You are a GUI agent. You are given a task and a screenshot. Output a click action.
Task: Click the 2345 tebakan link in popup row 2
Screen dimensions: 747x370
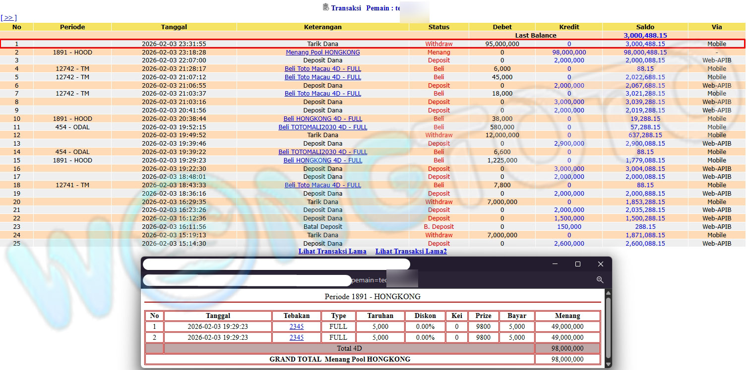click(296, 338)
